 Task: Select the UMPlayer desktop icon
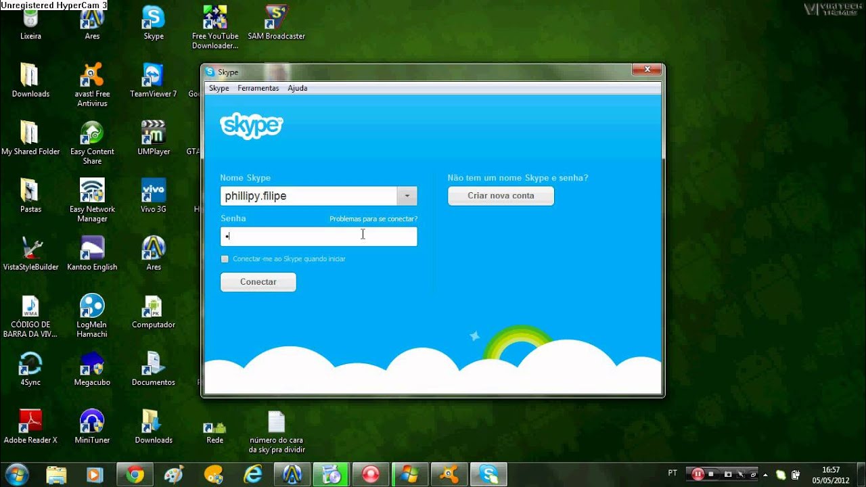tap(154, 139)
